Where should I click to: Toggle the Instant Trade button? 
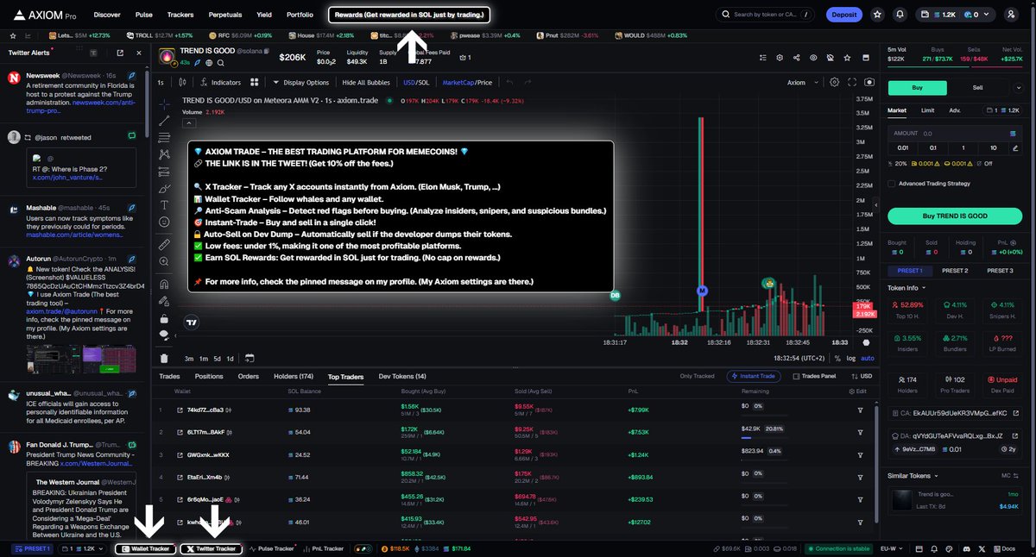(x=752, y=376)
